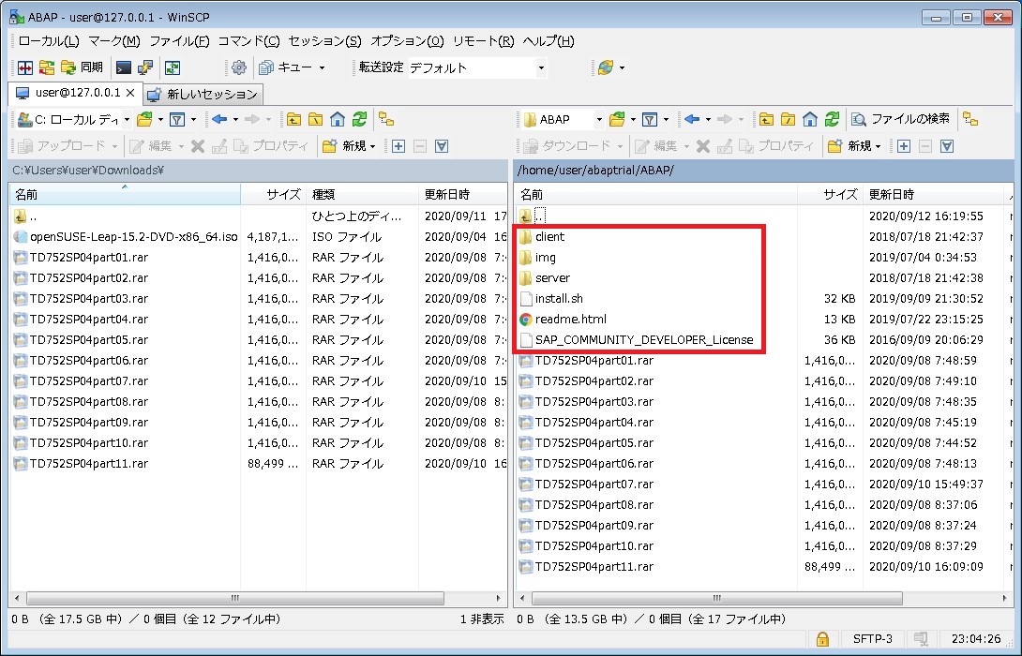
Task: Click the remote directory tree icon
Action: [970, 119]
